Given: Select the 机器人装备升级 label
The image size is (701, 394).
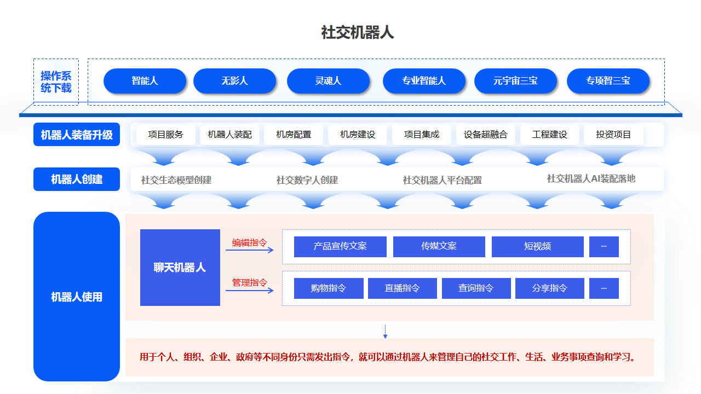Looking at the screenshot, I should (x=77, y=135).
